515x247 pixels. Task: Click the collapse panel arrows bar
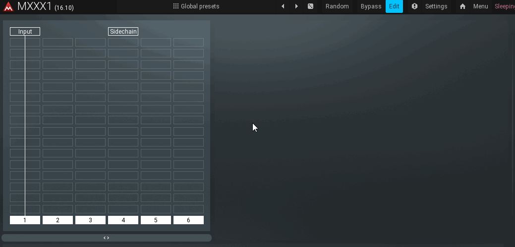point(107,238)
